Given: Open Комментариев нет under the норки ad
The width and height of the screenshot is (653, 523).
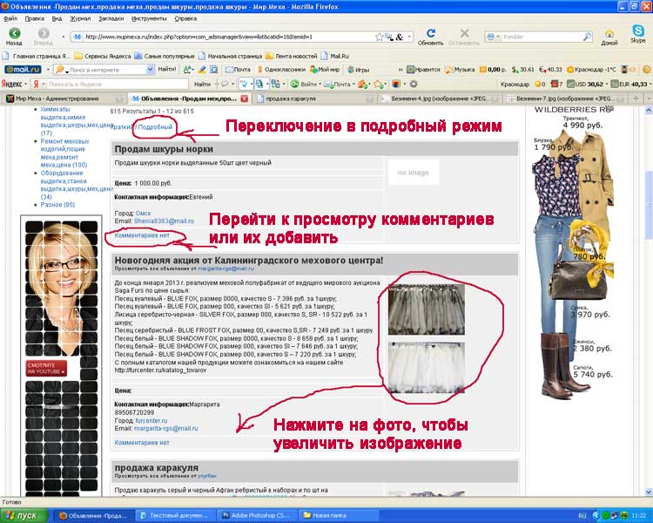Looking at the screenshot, I should point(142,235).
